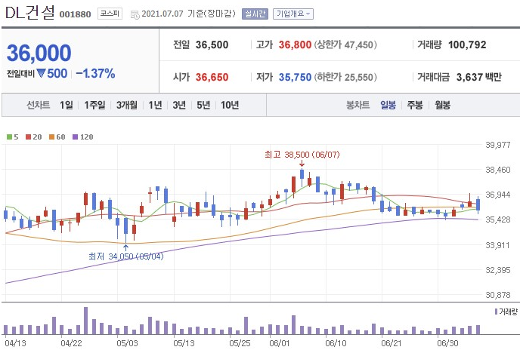Select the 1주일 line chart tab
Screen dimensions: 520x350
[94, 105]
